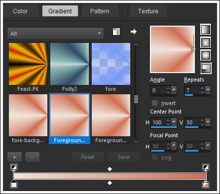Open the Angle value dropdown arrow
This screenshot has width=220, height=194.
tap(174, 90)
